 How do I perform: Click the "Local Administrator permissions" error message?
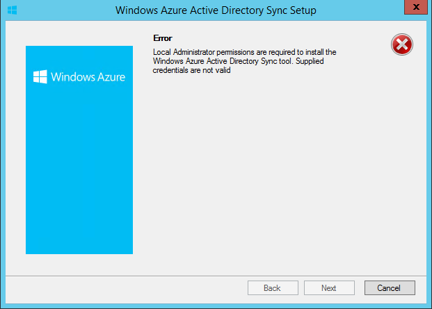[x=244, y=61]
